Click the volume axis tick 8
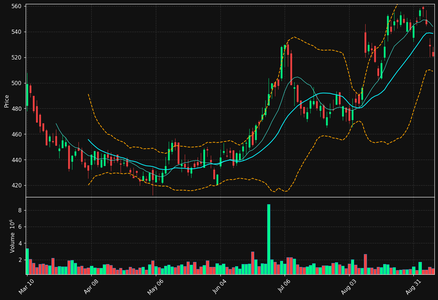Viewport: 438px width, 300px height. [x=20, y=211]
